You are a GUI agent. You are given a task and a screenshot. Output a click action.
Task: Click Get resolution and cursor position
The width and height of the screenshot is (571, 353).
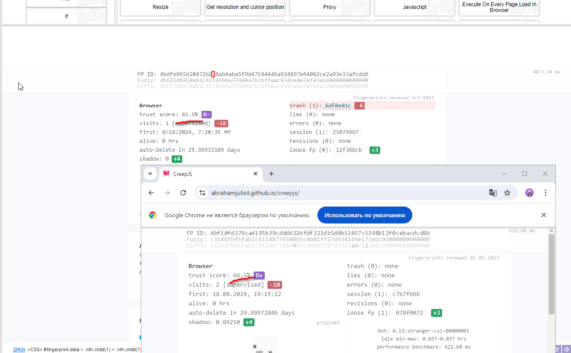245,7
